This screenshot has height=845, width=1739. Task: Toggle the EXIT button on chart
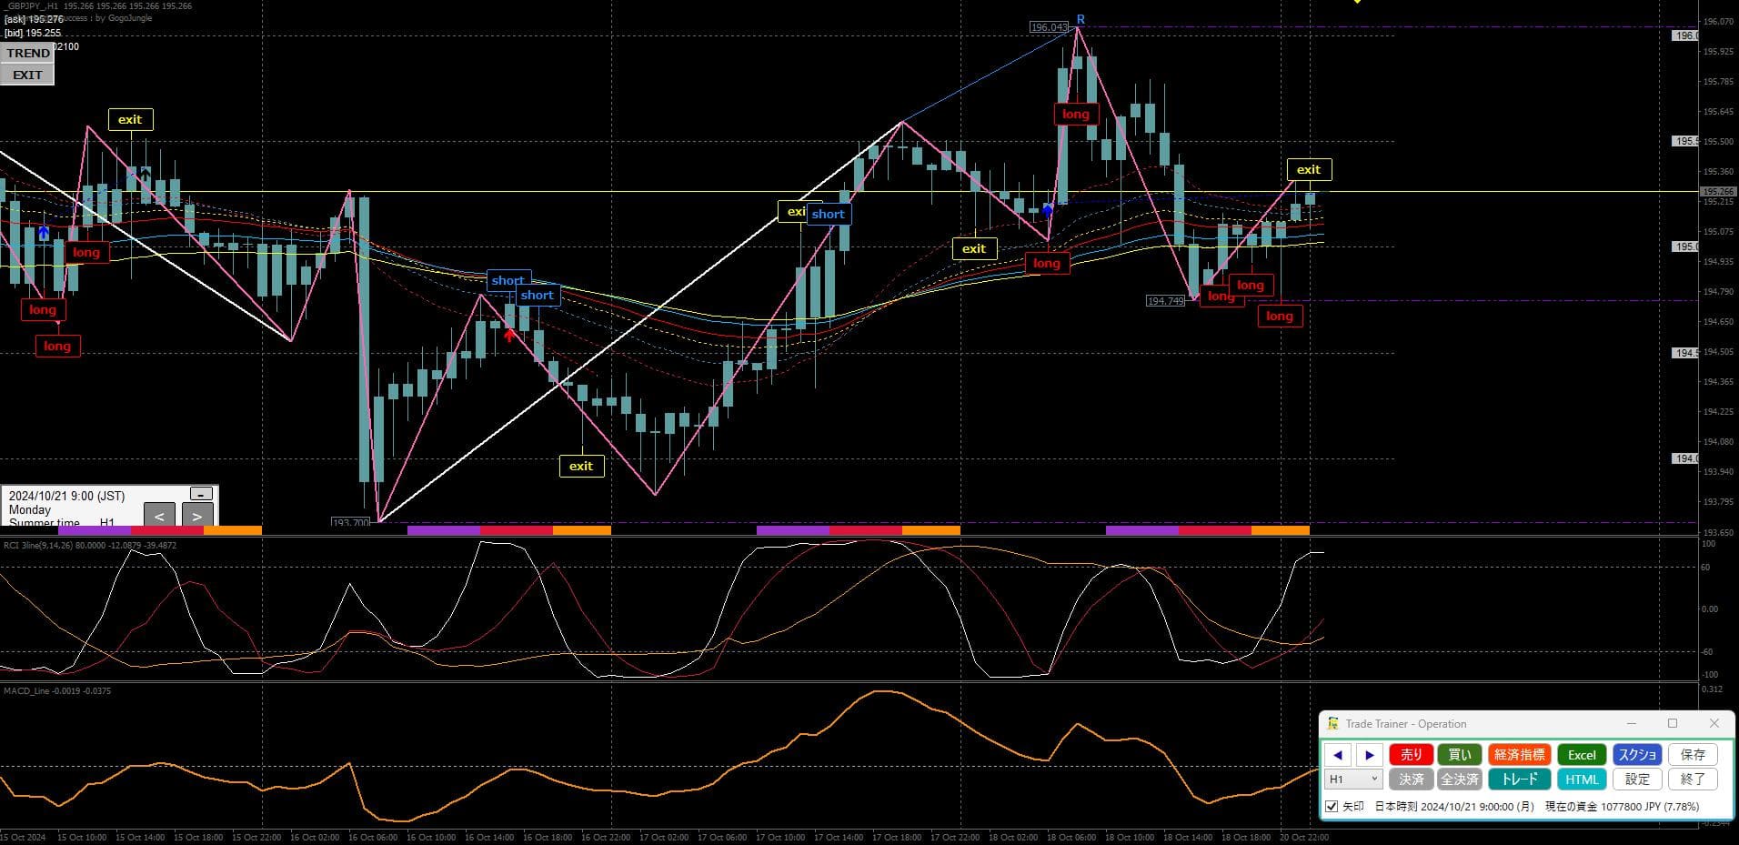[27, 75]
